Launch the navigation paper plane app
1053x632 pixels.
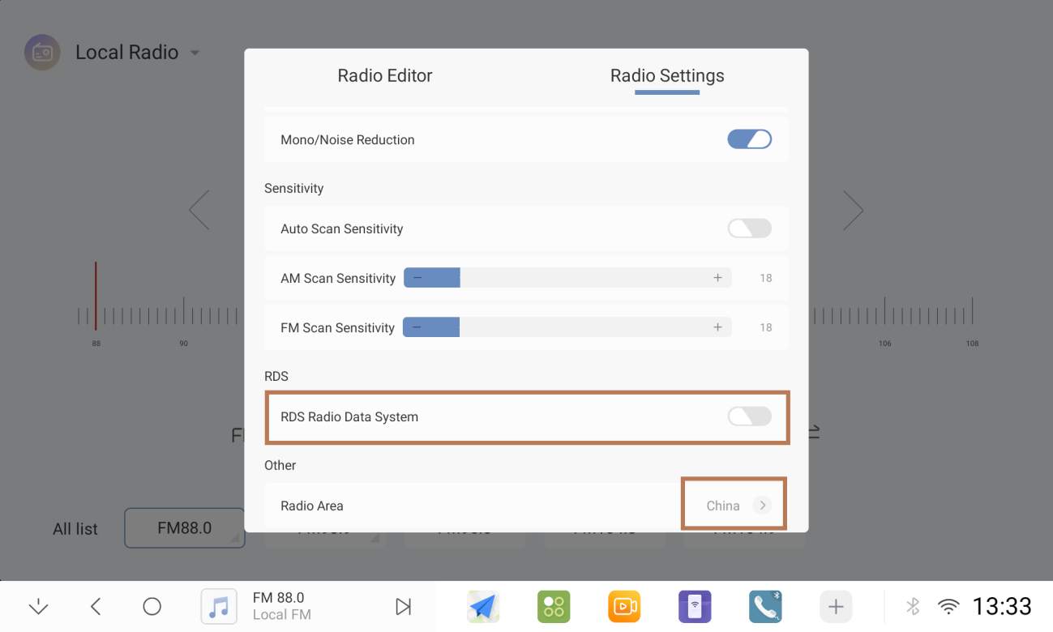pos(483,606)
